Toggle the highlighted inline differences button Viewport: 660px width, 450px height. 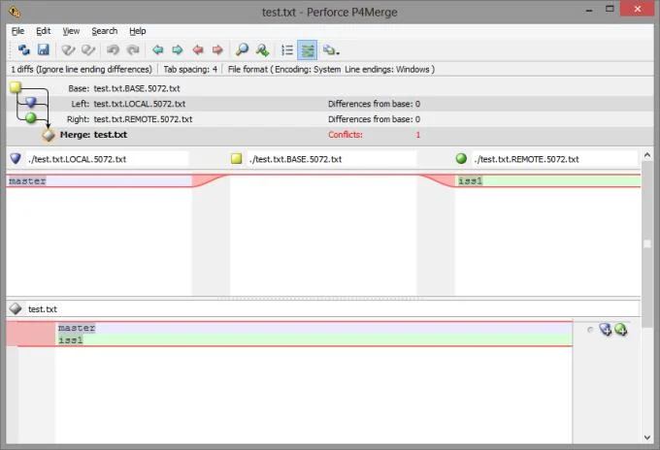tap(308, 50)
